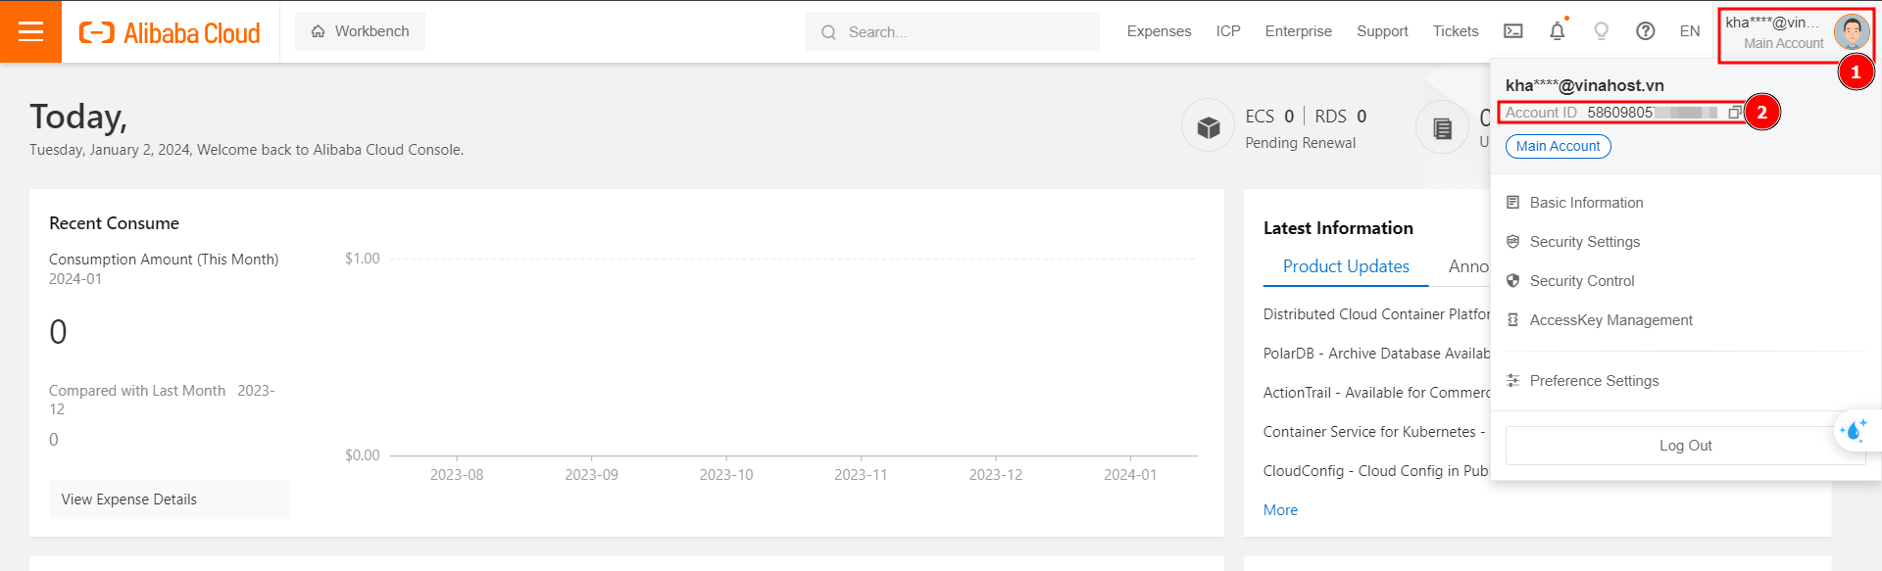Open the help question mark icon
This screenshot has height=571, width=1882.
point(1646,31)
